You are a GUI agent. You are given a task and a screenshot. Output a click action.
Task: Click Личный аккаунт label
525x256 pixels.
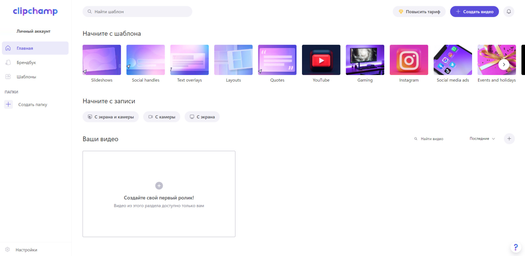click(33, 31)
